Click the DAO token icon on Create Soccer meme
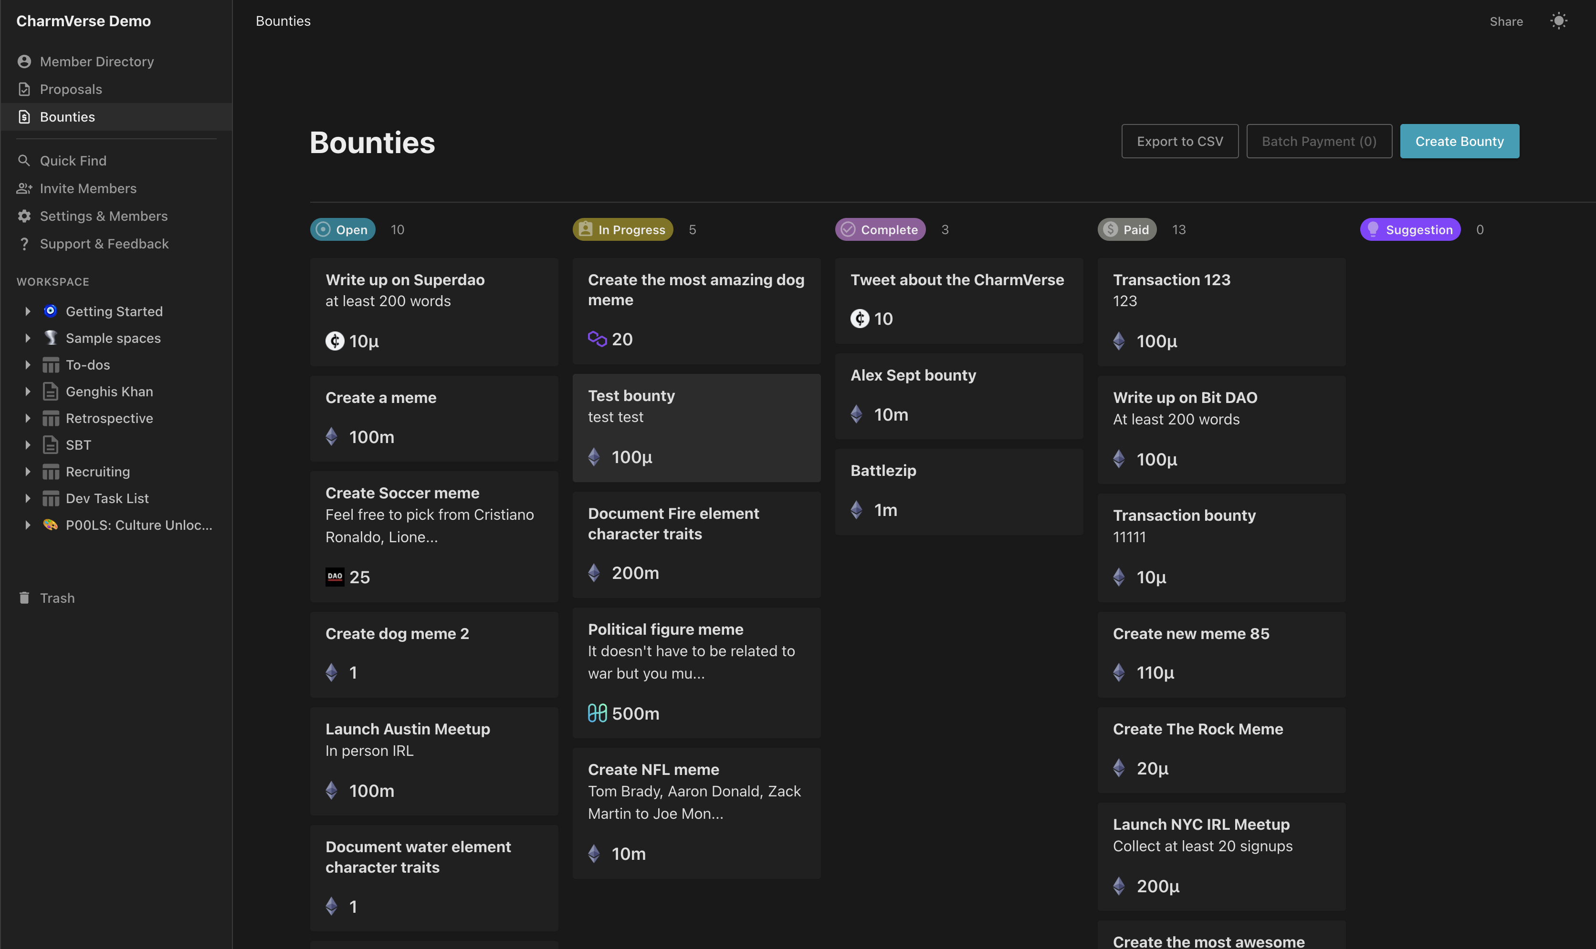The height and width of the screenshot is (949, 1596). pos(335,577)
